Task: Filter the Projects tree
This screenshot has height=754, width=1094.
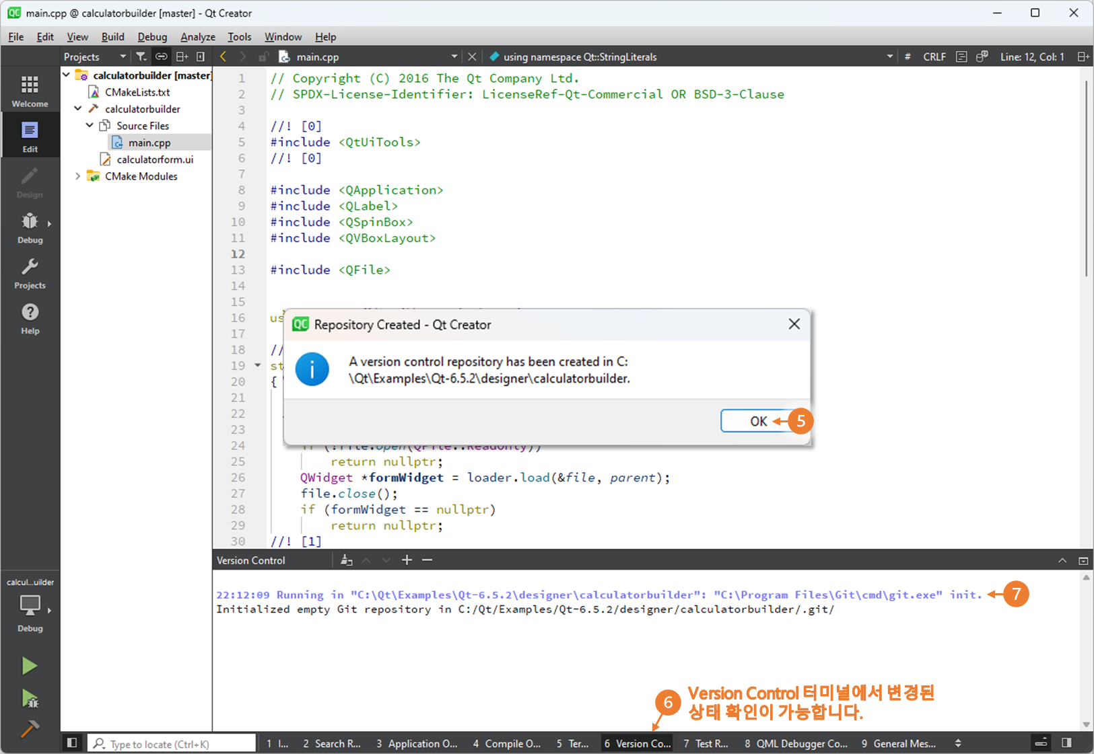Action: tap(141, 56)
